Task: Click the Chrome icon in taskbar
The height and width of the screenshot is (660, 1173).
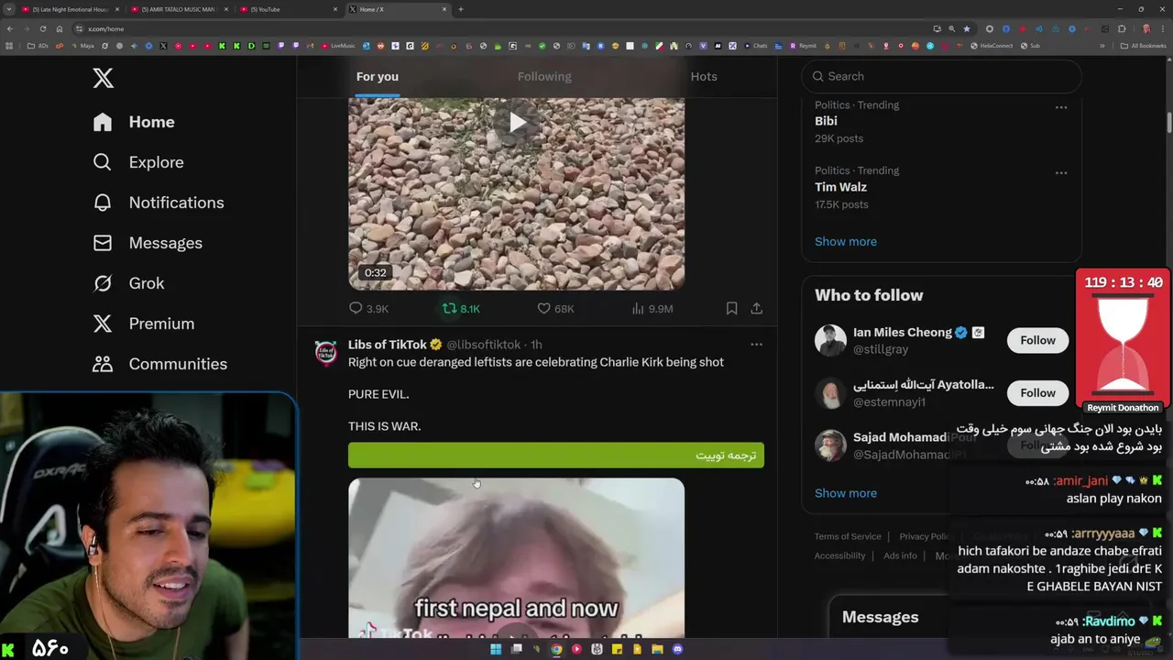Action: pyautogui.click(x=556, y=649)
